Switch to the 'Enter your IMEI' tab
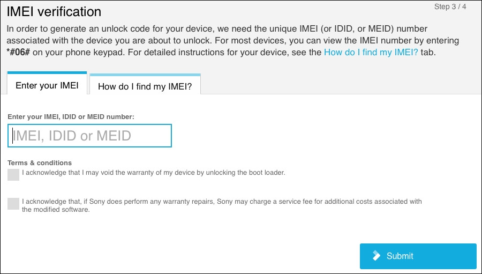Image resolution: width=482 pixels, height=274 pixels. point(47,84)
